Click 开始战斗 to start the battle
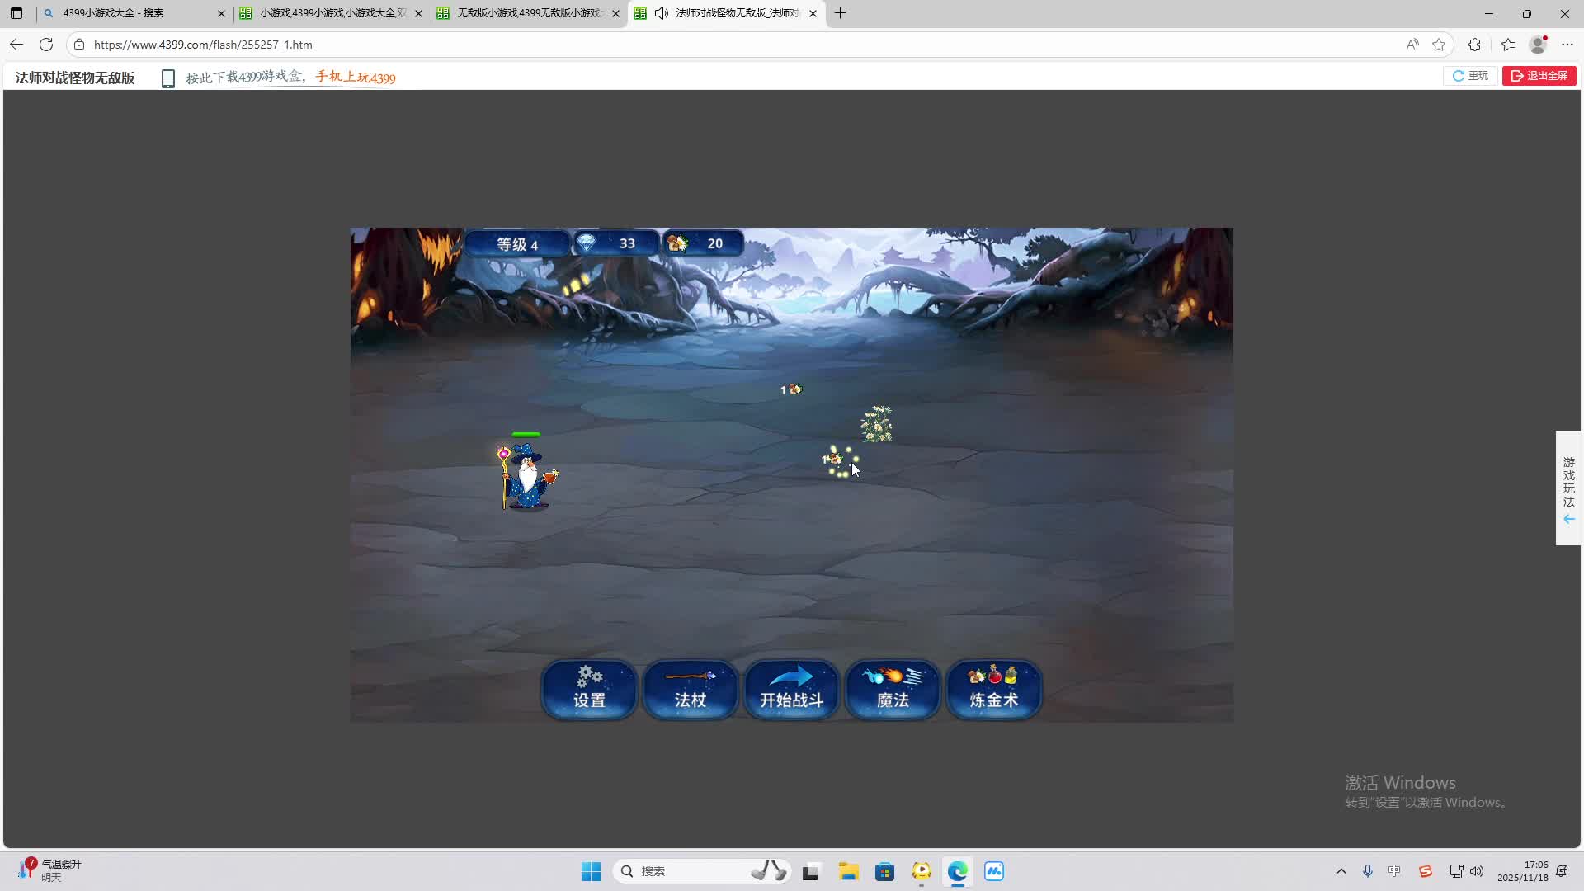 click(x=791, y=689)
